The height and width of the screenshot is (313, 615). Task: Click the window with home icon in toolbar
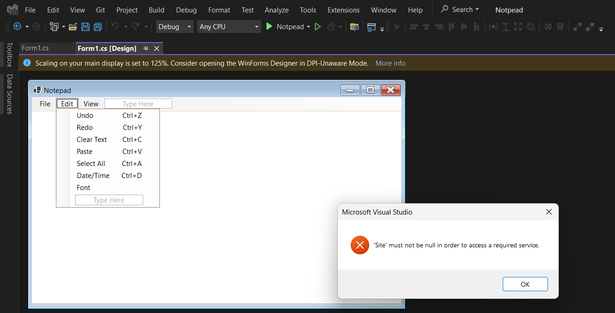371,27
